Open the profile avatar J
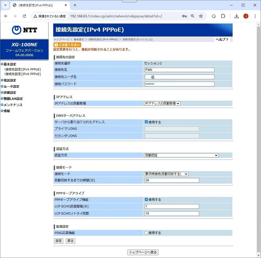Viewport: 261px width, 258px height. point(246,16)
